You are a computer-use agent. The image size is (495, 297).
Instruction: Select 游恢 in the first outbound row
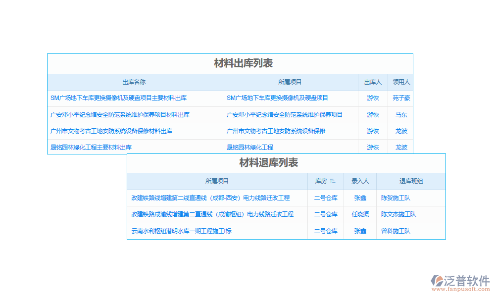click(372, 98)
